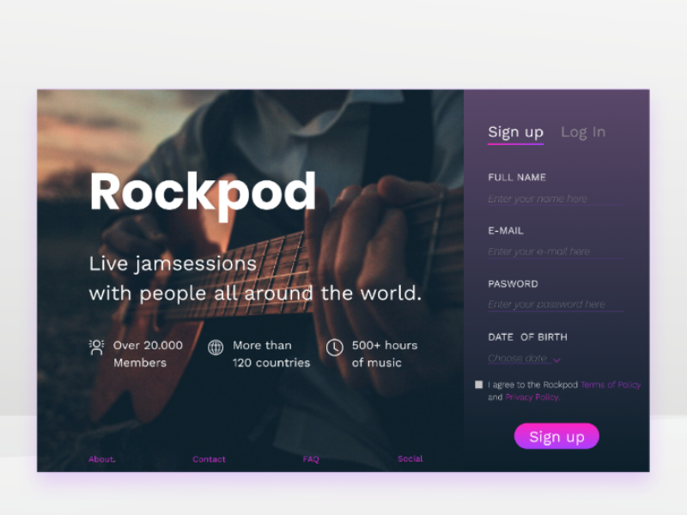Expand the date of birth chevron
The width and height of the screenshot is (687, 515).
(x=556, y=360)
